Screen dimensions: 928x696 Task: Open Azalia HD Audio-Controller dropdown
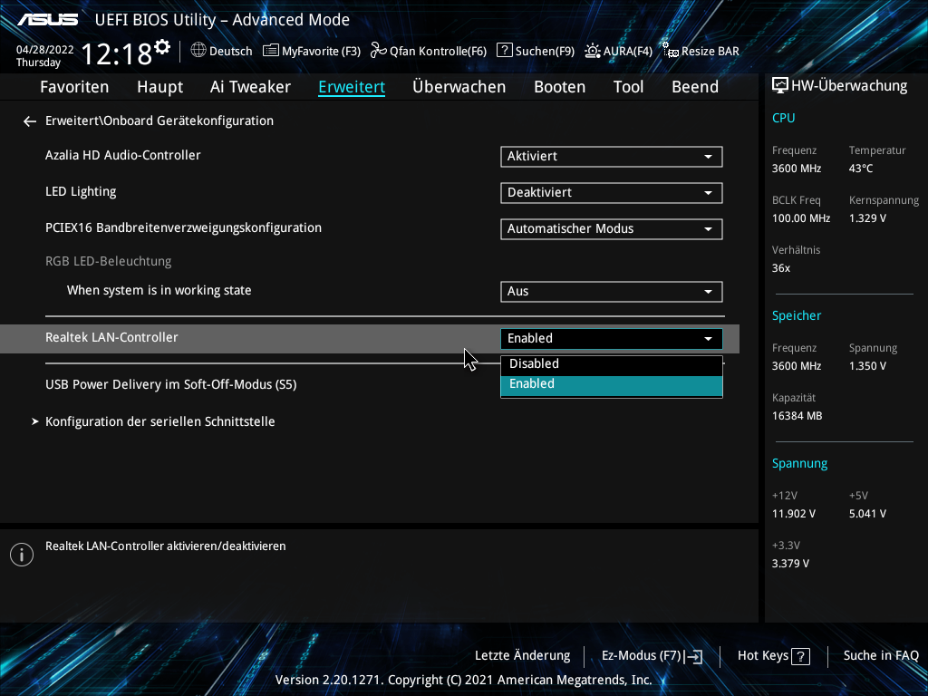pos(612,156)
